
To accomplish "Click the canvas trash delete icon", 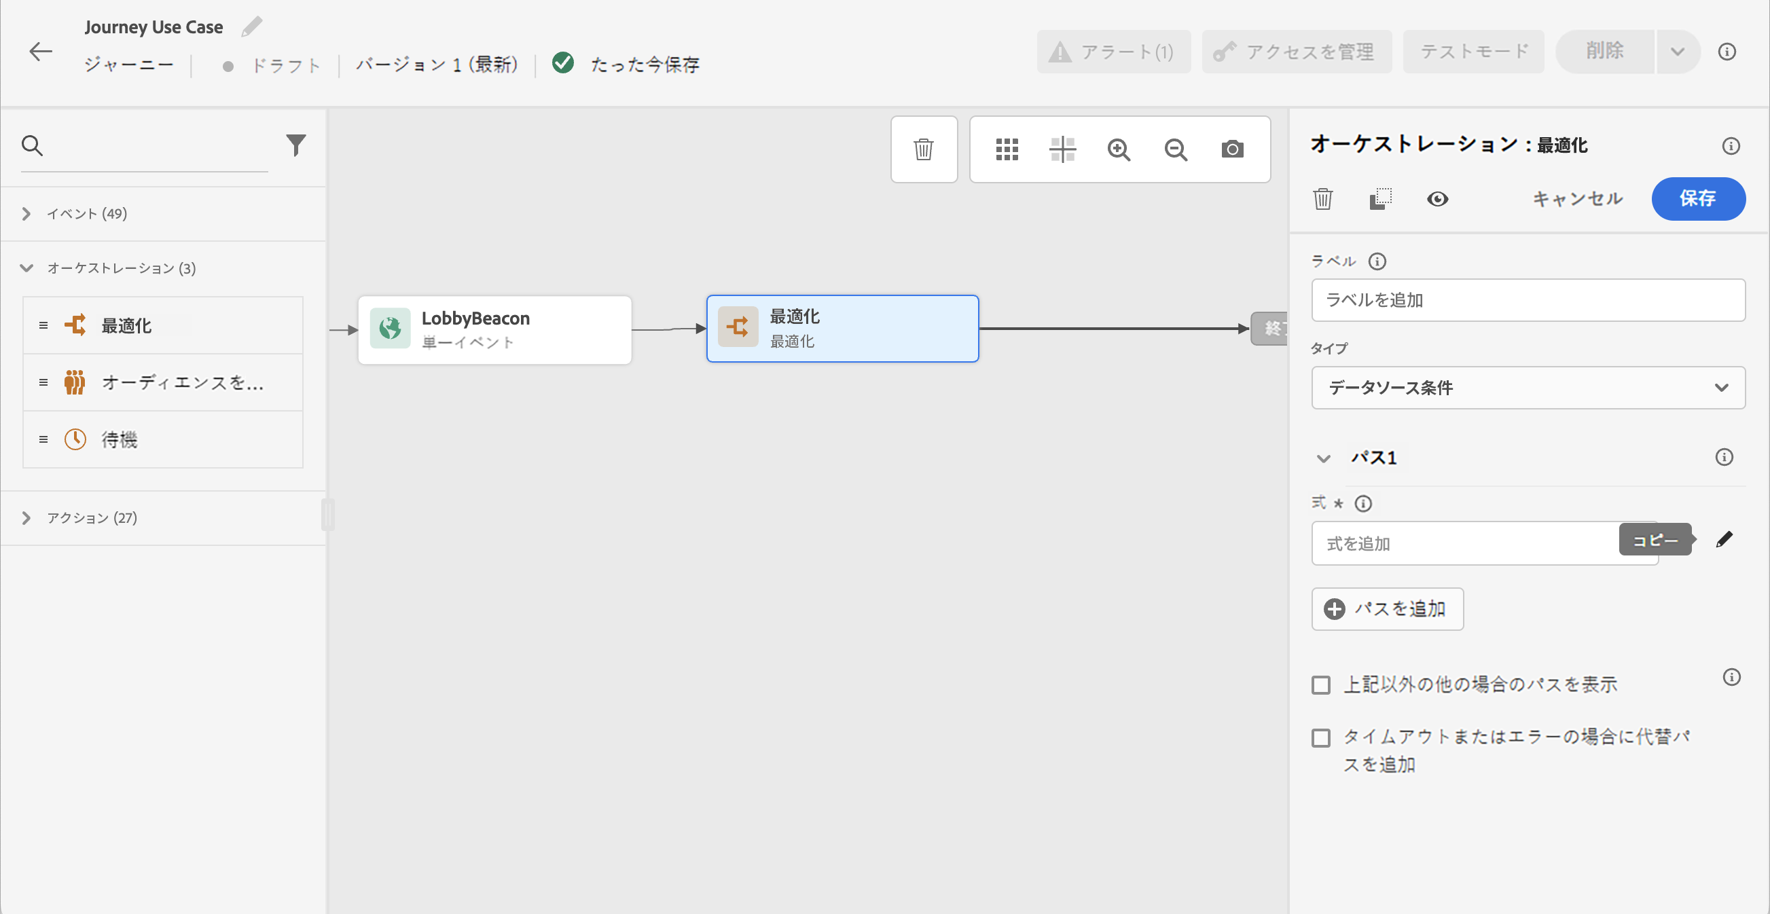I will (924, 149).
